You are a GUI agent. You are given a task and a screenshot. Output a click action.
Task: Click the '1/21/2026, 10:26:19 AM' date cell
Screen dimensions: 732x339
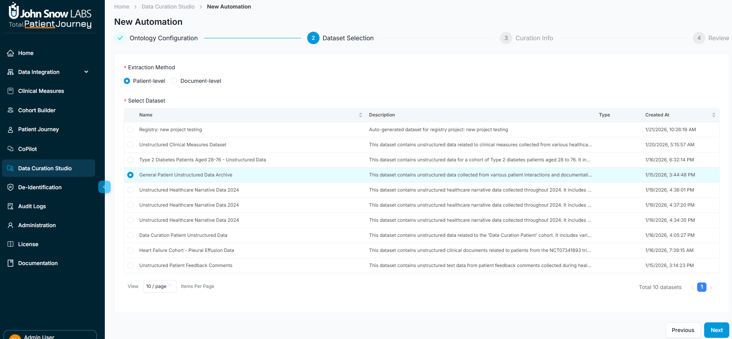(x=670, y=130)
